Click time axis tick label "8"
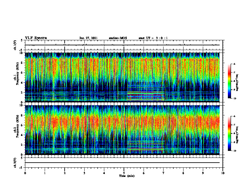The width and height of the screenshot is (251, 194). (183, 173)
